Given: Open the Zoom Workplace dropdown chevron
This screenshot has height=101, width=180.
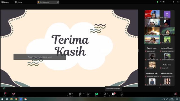Looking at the screenshot, I should [12, 2].
